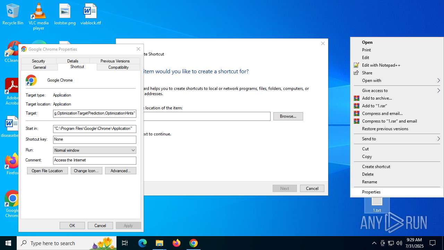
Task: Choose Print in the context menu
Action: pyautogui.click(x=397, y=50)
